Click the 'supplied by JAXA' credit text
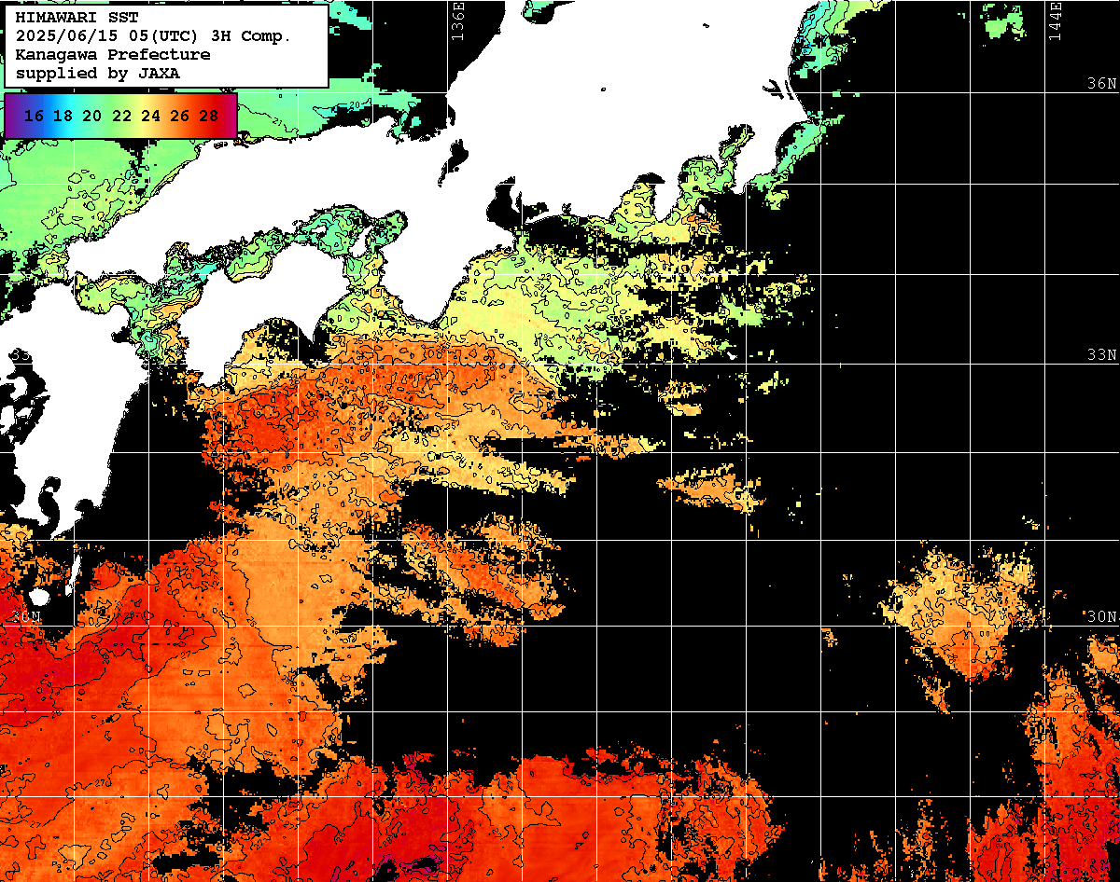 click(98, 73)
